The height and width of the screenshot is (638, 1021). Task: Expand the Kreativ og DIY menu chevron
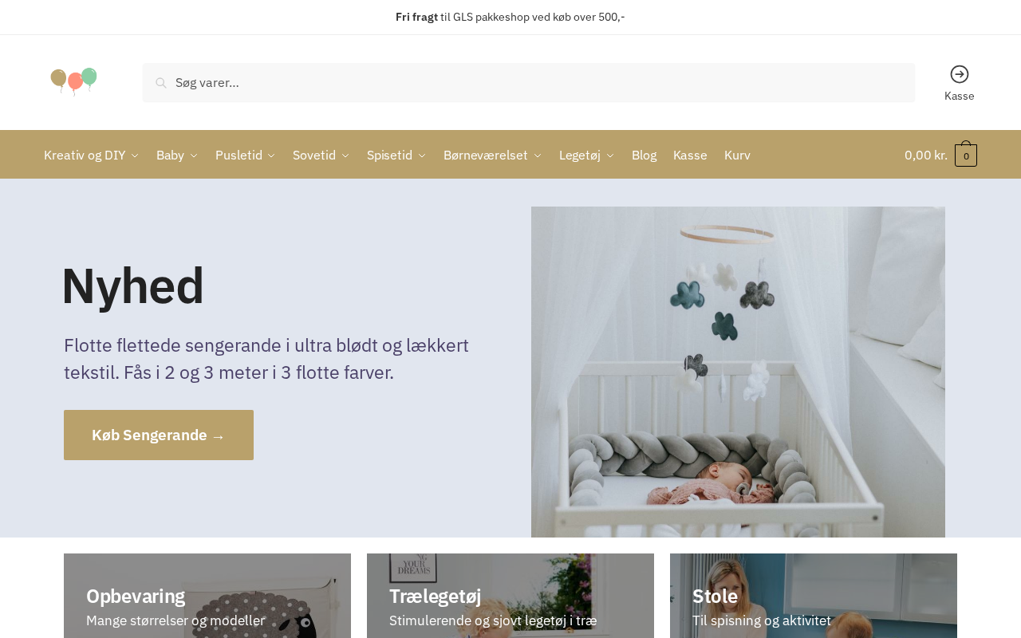135,156
